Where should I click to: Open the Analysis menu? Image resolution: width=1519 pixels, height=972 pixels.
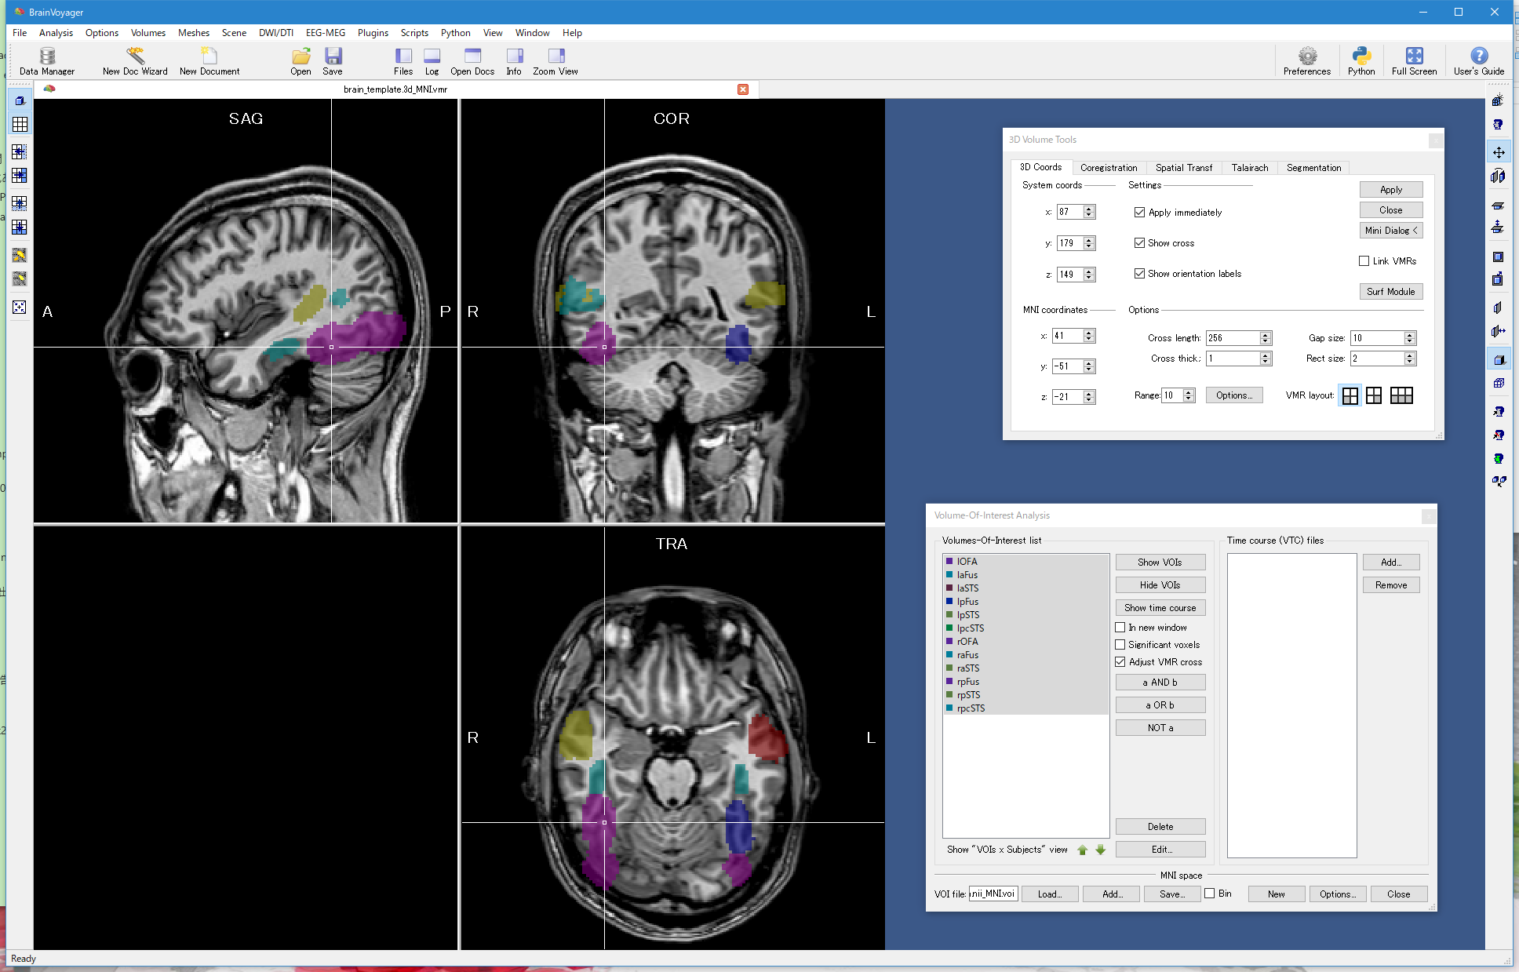click(56, 33)
